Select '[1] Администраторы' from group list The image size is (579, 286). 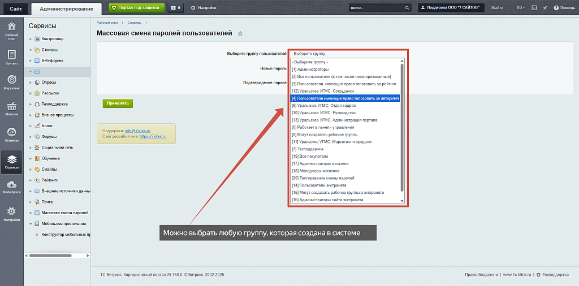(310, 69)
